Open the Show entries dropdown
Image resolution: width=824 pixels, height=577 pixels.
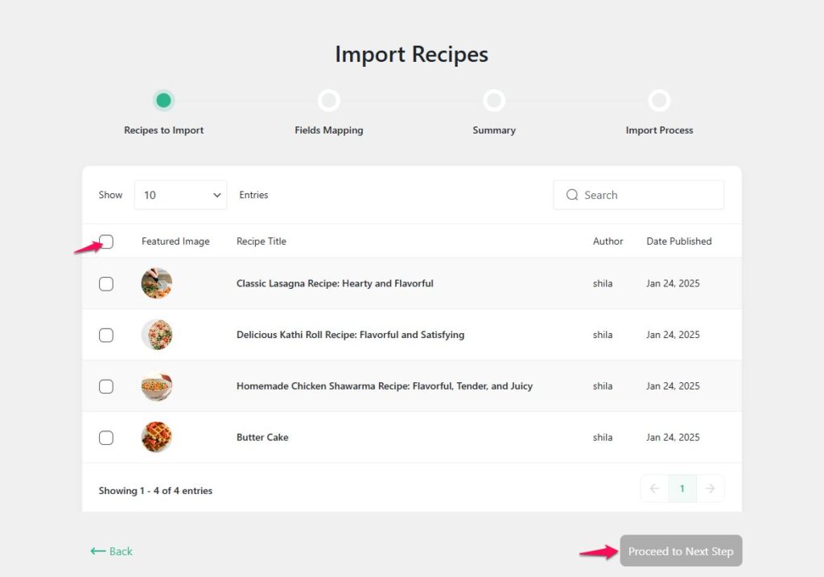pos(180,195)
